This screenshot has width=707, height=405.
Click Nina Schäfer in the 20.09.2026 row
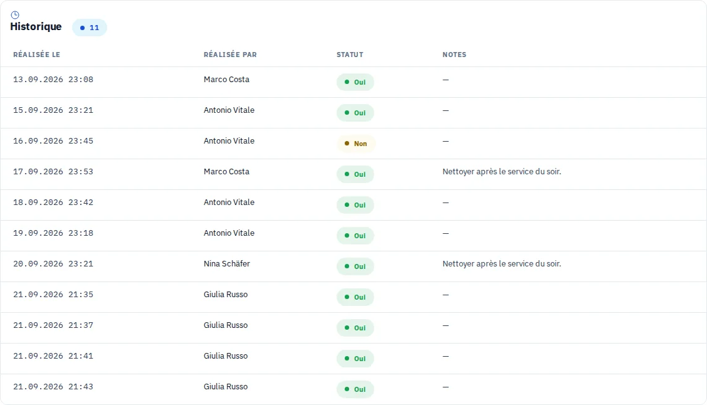(x=227, y=263)
